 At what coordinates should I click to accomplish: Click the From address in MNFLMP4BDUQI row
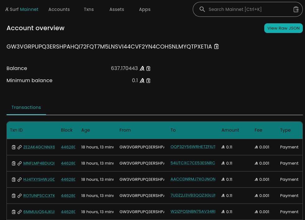142,163
